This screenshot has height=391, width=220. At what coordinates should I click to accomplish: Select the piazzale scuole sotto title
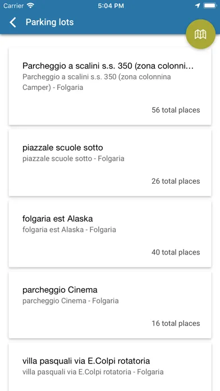coord(62,148)
